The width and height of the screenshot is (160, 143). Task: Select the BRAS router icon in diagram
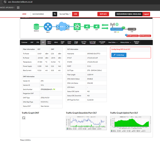tap(48, 27)
